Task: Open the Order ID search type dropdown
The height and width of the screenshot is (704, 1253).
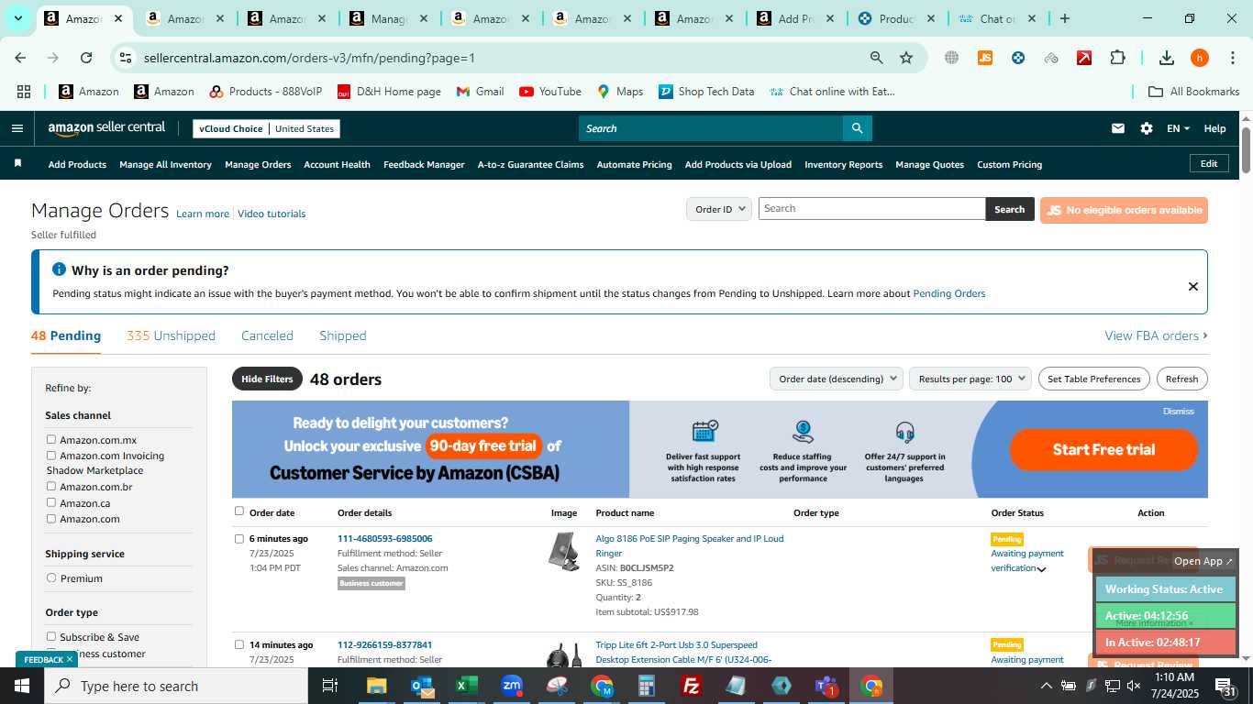Action: (719, 209)
